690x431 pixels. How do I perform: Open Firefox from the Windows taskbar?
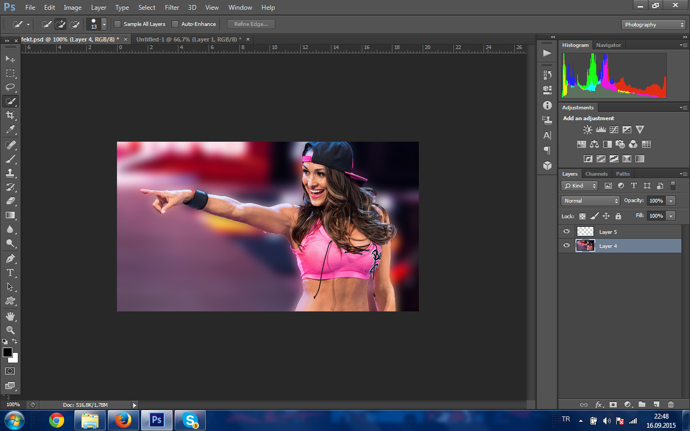tap(123, 420)
